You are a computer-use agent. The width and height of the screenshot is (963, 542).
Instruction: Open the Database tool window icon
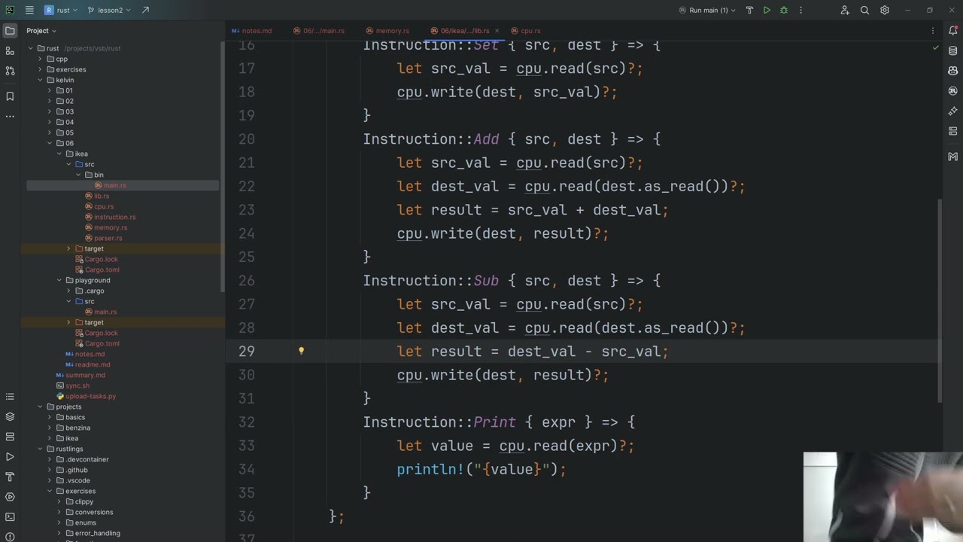(953, 51)
